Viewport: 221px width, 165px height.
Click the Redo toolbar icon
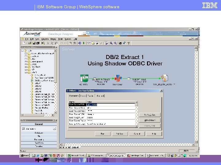(x=66, y=43)
